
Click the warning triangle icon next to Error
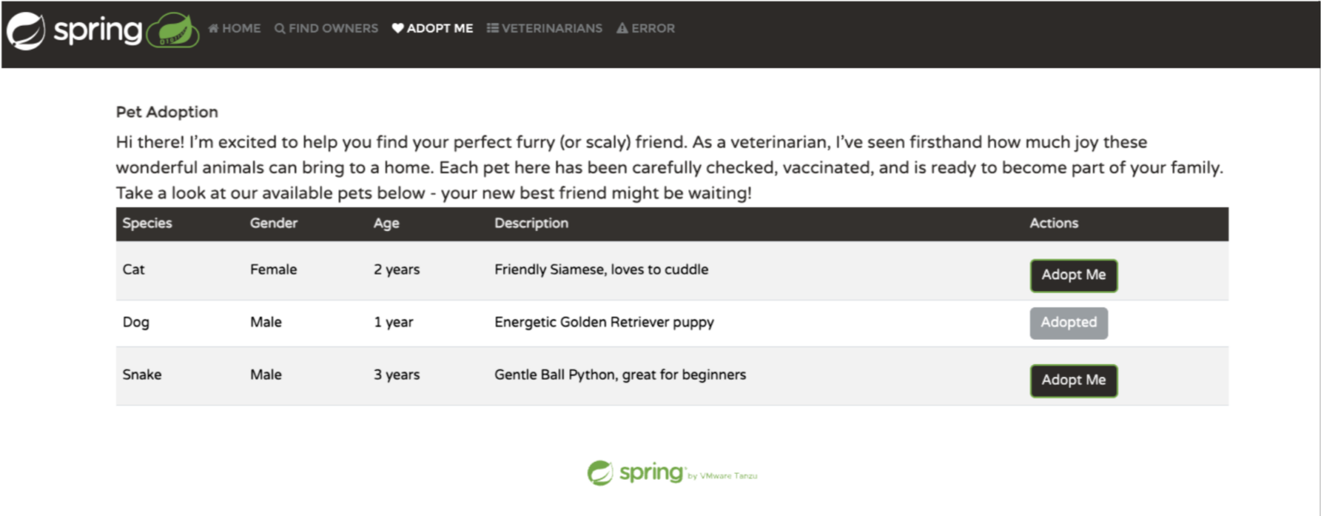pos(622,27)
